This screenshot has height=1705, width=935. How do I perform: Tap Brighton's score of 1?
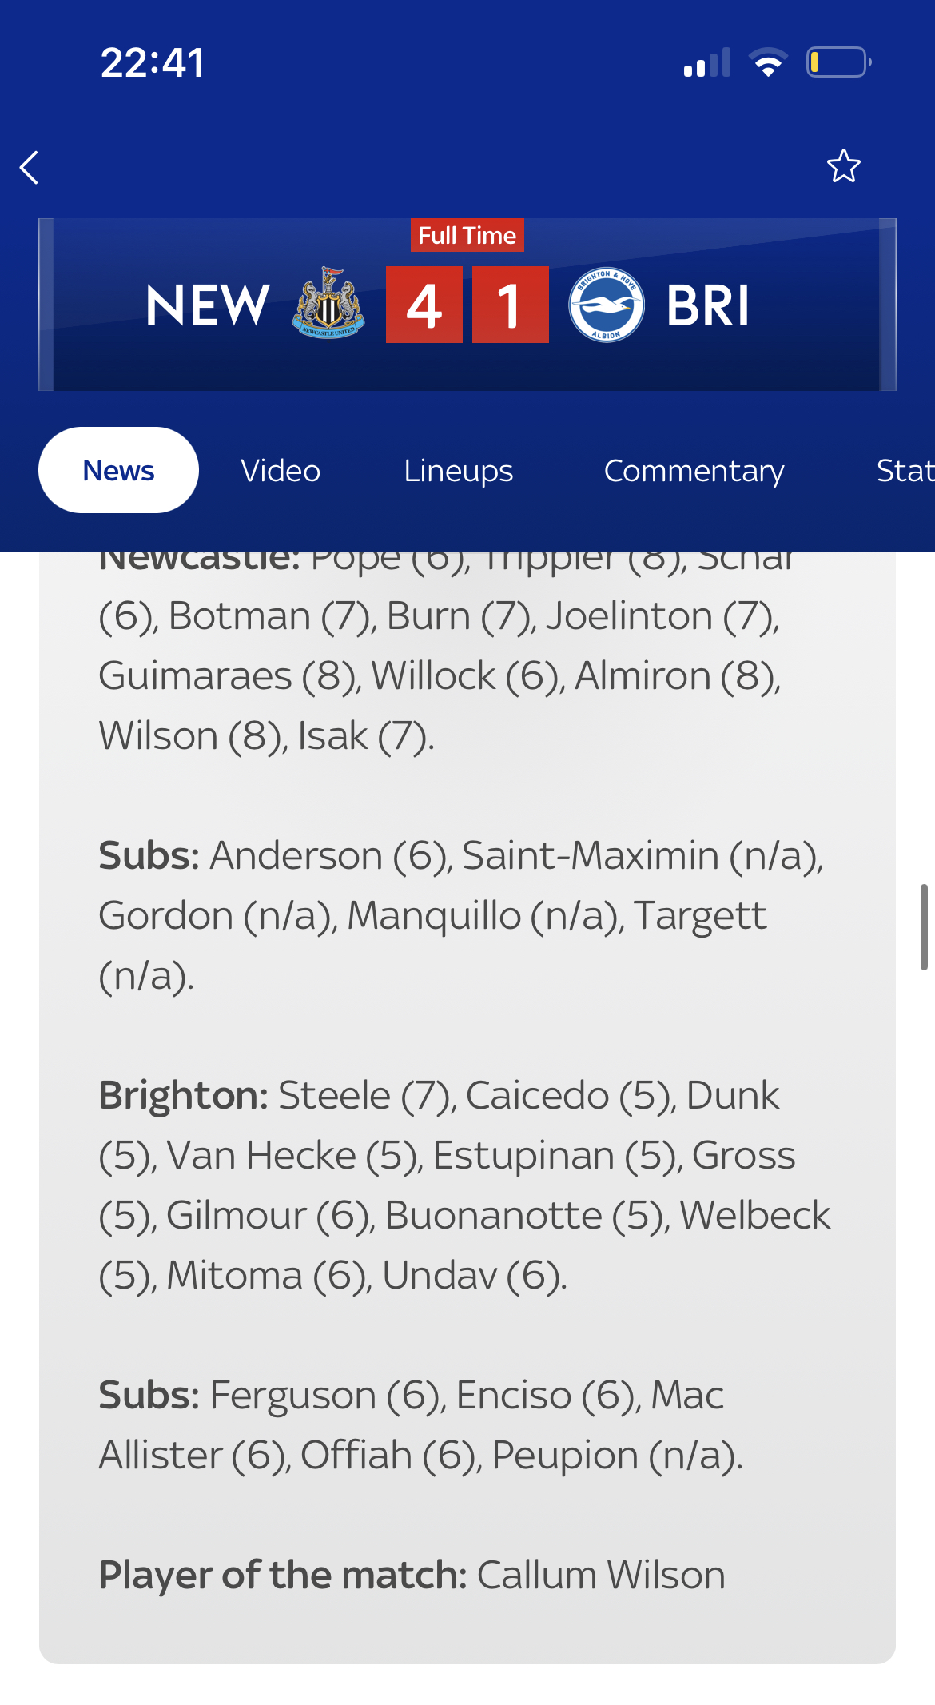pyautogui.click(x=511, y=305)
